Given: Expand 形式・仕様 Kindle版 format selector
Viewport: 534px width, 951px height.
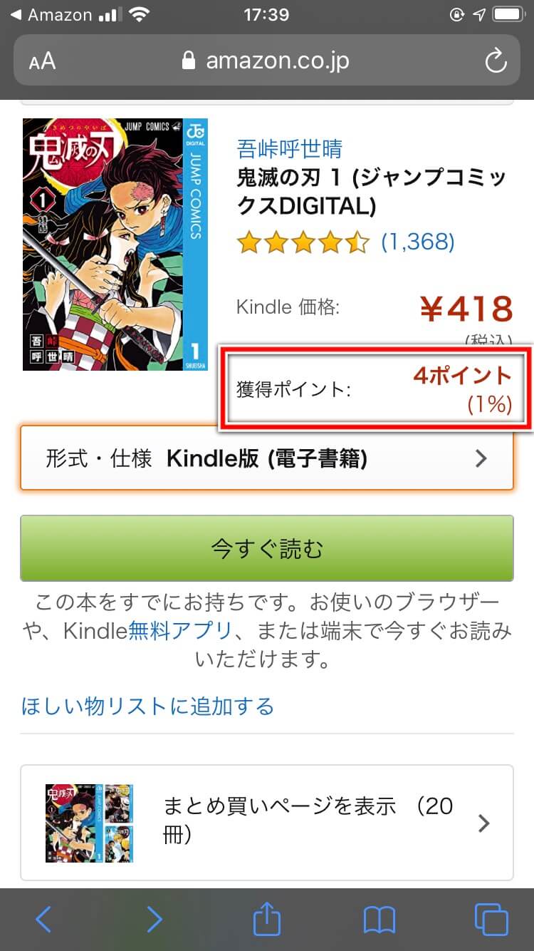Looking at the screenshot, I should pyautogui.click(x=267, y=458).
